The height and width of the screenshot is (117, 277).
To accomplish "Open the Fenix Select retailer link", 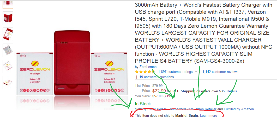I will click(182, 109).
